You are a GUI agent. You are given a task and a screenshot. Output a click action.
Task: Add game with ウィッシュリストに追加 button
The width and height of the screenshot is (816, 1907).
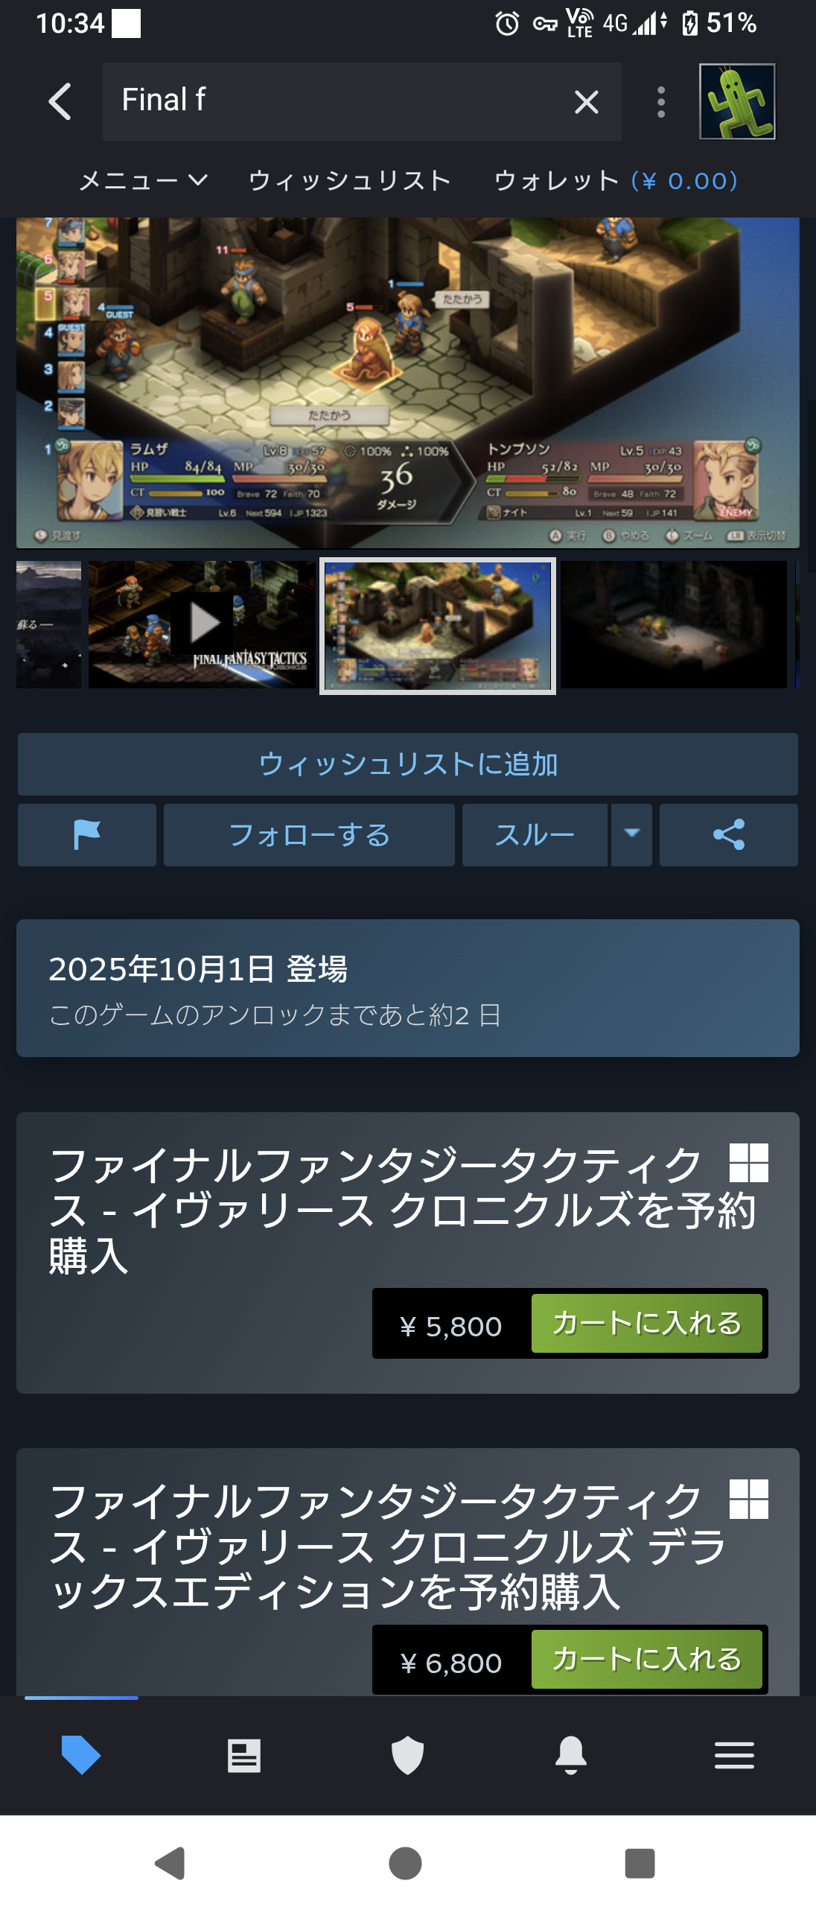coord(408,764)
